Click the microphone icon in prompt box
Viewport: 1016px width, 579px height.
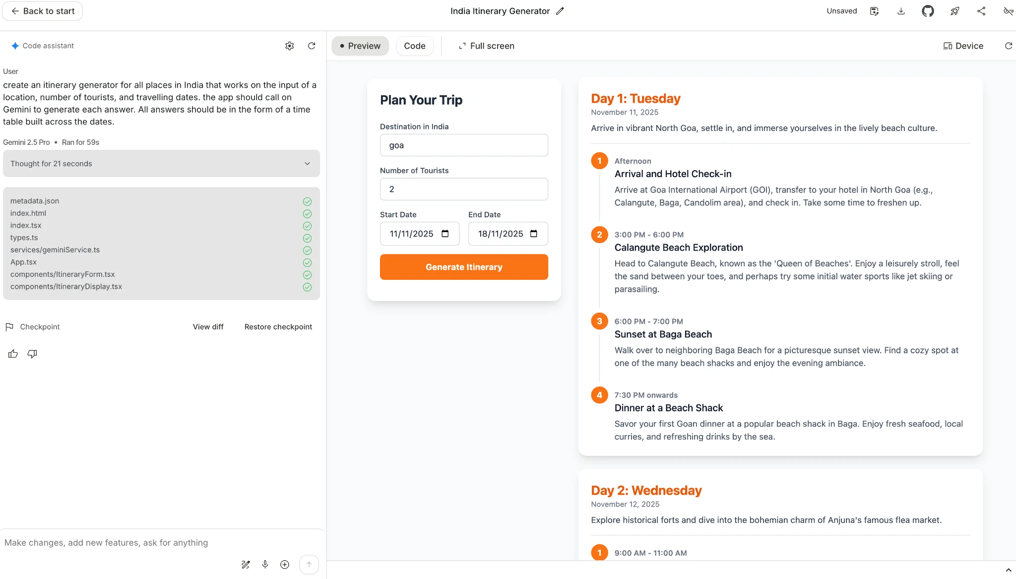point(265,564)
